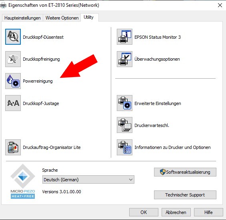Open Druckauftrag-Organisator Lite icon
The width and height of the screenshot is (226, 220).
13,147
